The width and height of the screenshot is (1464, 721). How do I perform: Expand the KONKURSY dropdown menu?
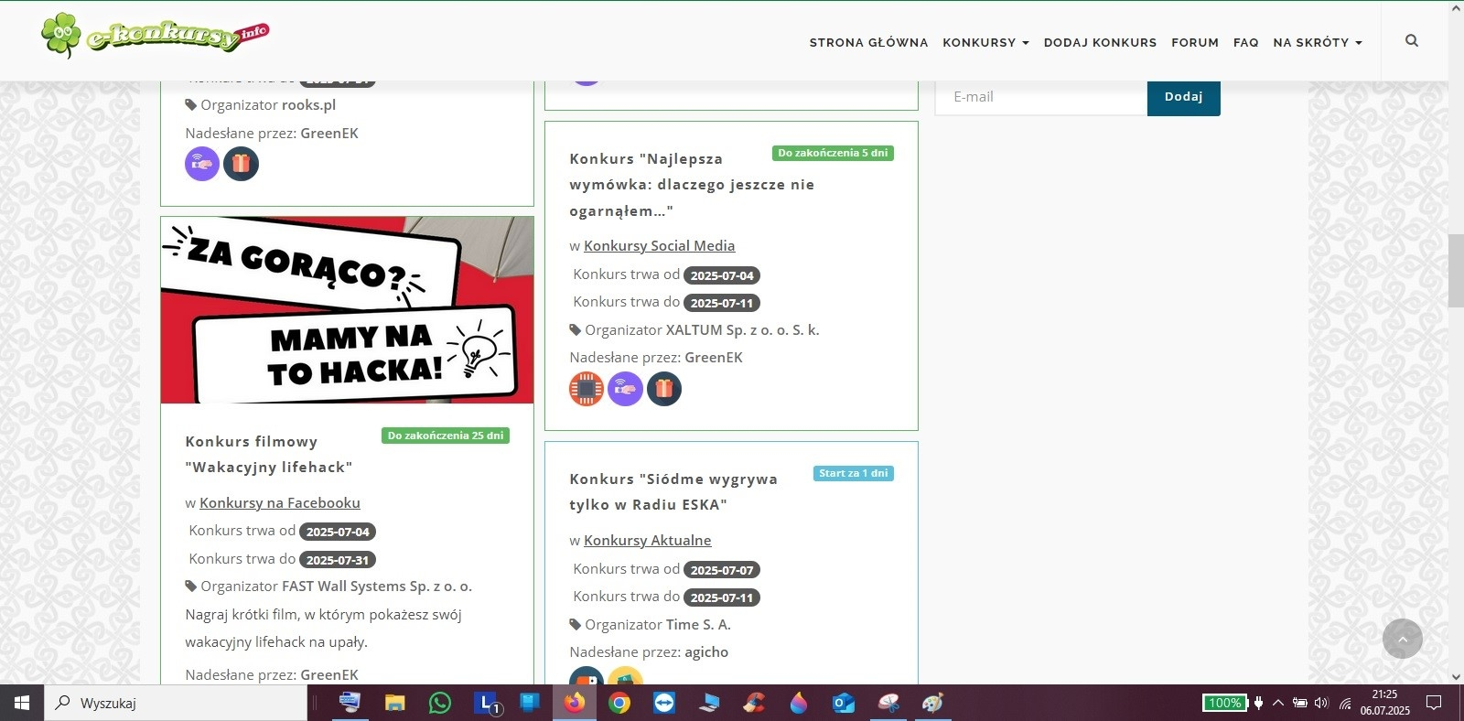tap(985, 42)
